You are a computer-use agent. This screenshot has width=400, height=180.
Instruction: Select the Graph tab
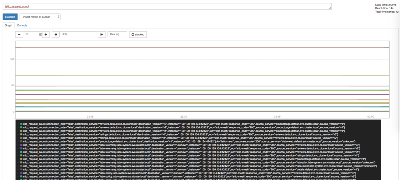pos(8,25)
